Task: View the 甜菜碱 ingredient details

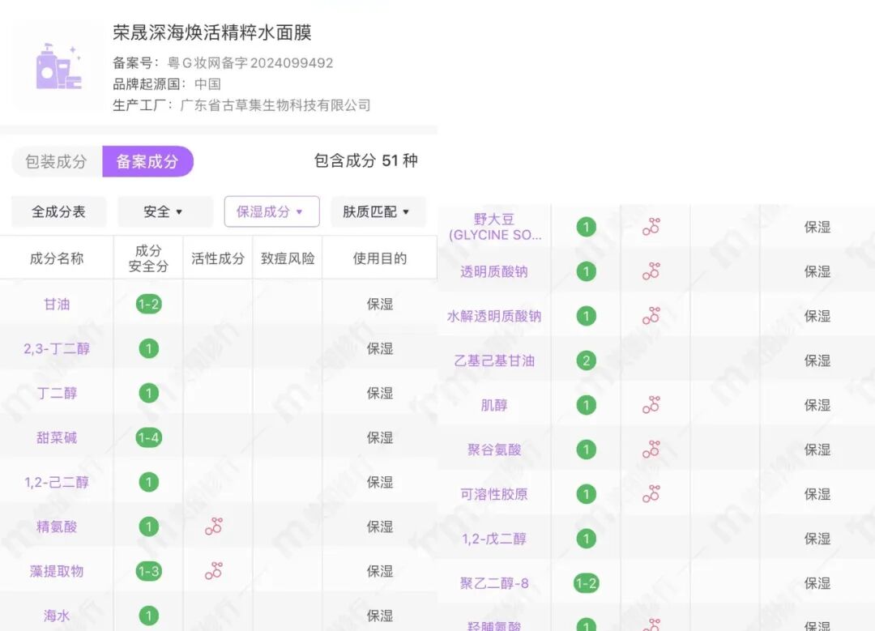Action: point(57,438)
